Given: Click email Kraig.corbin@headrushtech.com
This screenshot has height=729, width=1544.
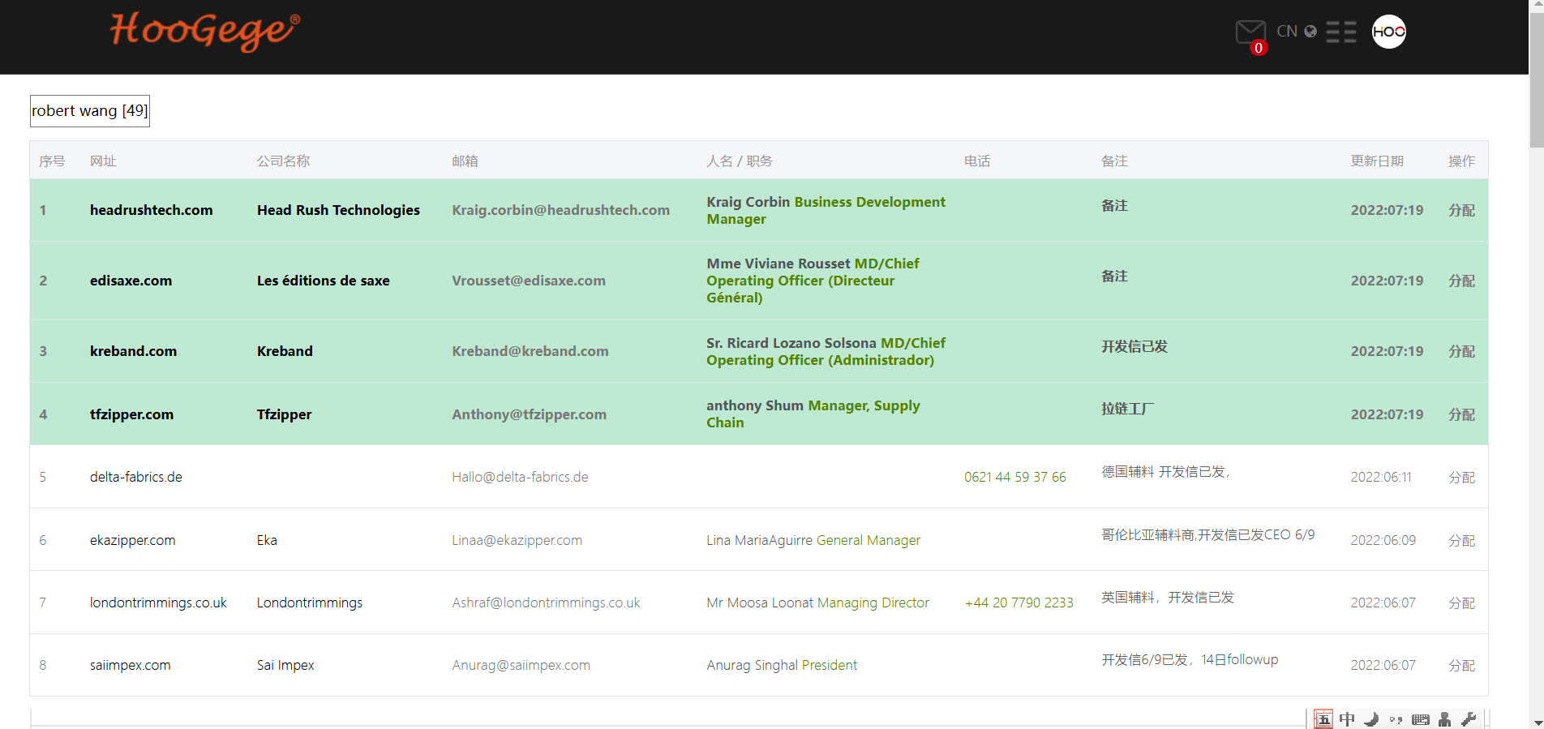Looking at the screenshot, I should pos(560,210).
